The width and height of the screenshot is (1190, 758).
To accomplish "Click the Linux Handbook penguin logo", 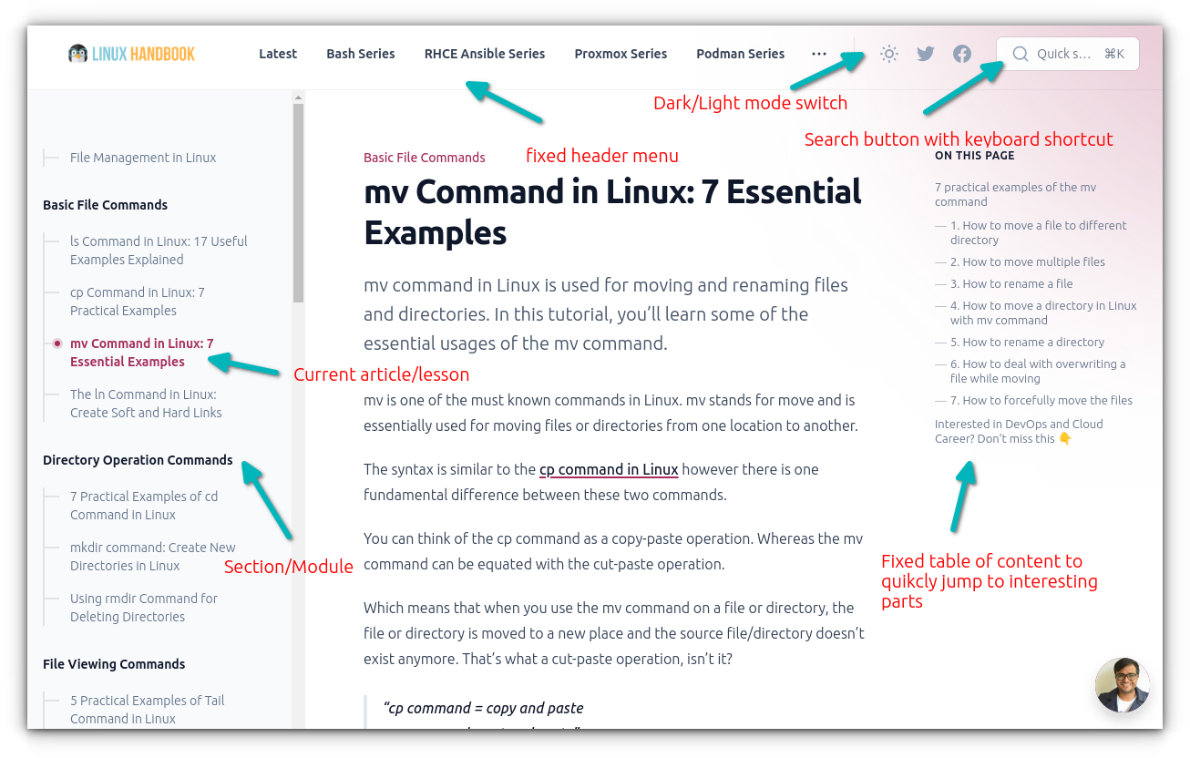I will [132, 54].
